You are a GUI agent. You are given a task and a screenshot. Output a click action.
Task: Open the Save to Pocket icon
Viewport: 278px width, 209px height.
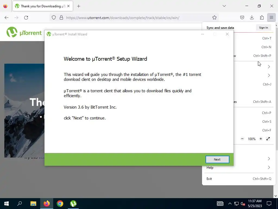(x=242, y=17)
